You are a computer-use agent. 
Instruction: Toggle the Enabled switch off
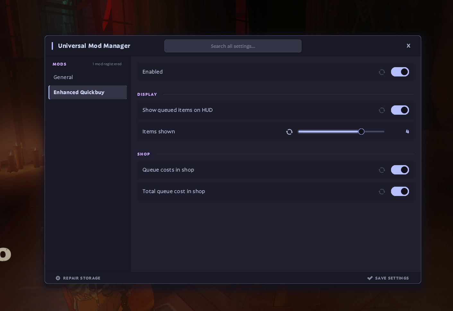click(x=400, y=72)
